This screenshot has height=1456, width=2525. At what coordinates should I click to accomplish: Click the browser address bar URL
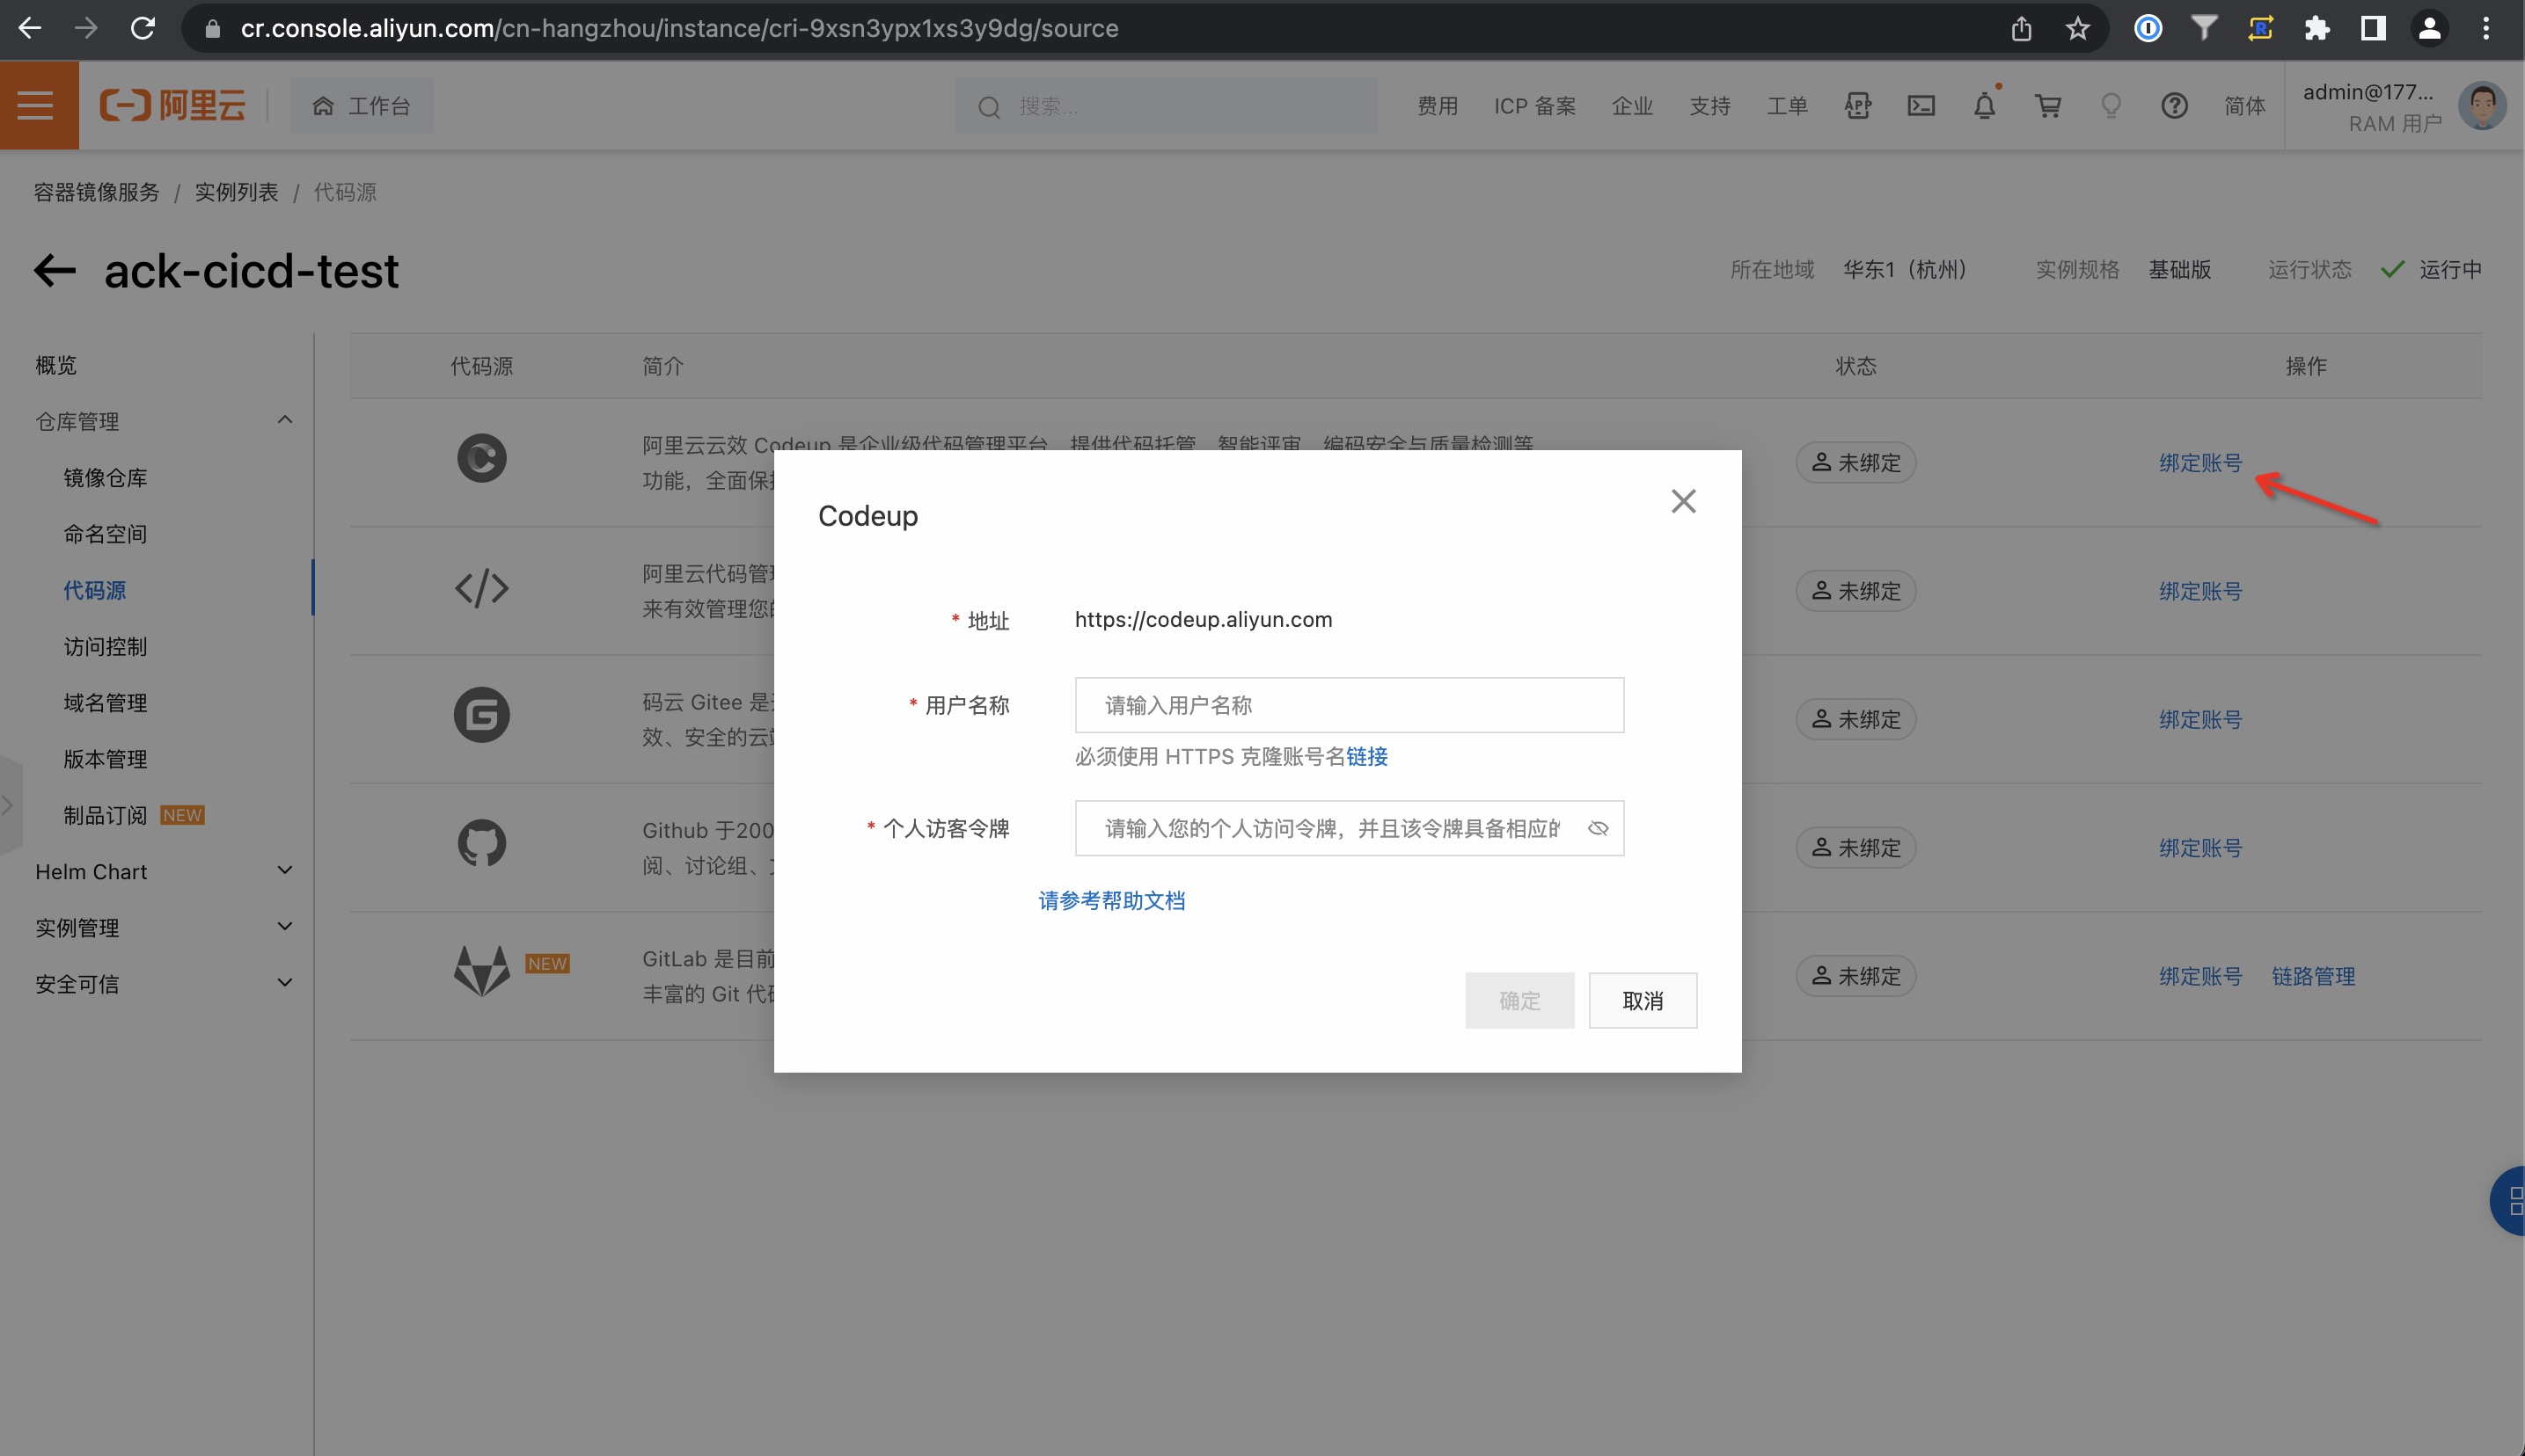point(679,28)
